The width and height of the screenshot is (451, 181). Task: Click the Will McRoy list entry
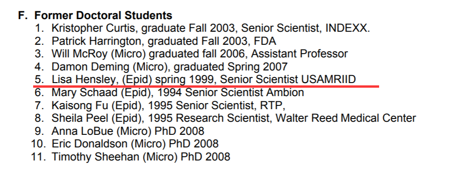(x=191, y=54)
